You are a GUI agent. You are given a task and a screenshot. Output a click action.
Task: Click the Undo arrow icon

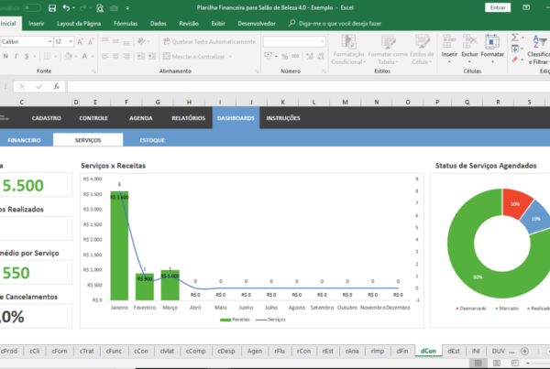66,7
